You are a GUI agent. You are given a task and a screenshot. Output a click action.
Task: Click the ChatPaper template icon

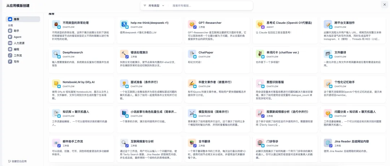click(x=192, y=54)
